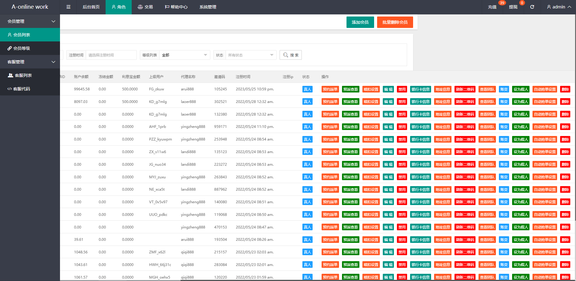Click 设为假人 in the 99645.58 balance row
576x281 pixels.
pos(520,89)
